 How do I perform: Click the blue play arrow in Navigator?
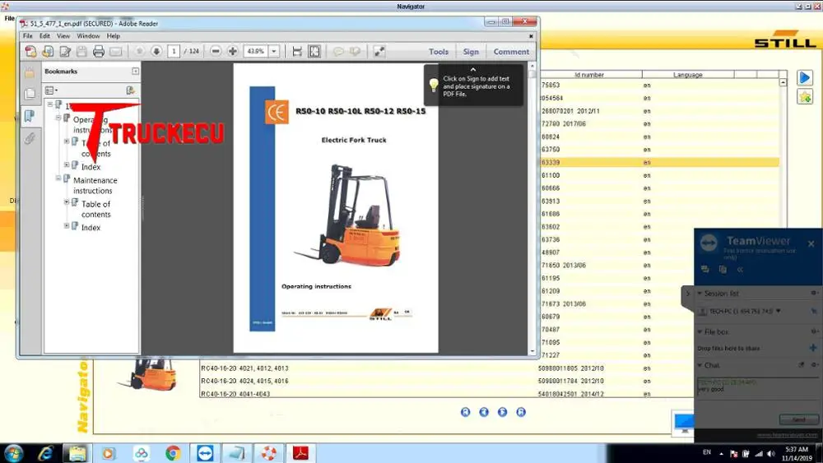tap(805, 78)
